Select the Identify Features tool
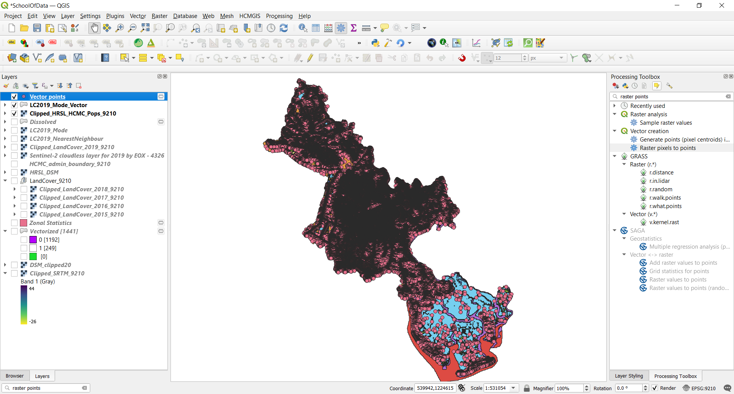The width and height of the screenshot is (734, 394). click(x=303, y=28)
